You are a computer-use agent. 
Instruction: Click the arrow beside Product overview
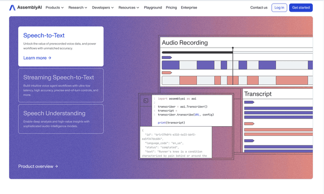pyautogui.click(x=56, y=166)
